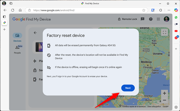Select the Devices navigation item
180x111 pixels.
[x=17, y=38]
